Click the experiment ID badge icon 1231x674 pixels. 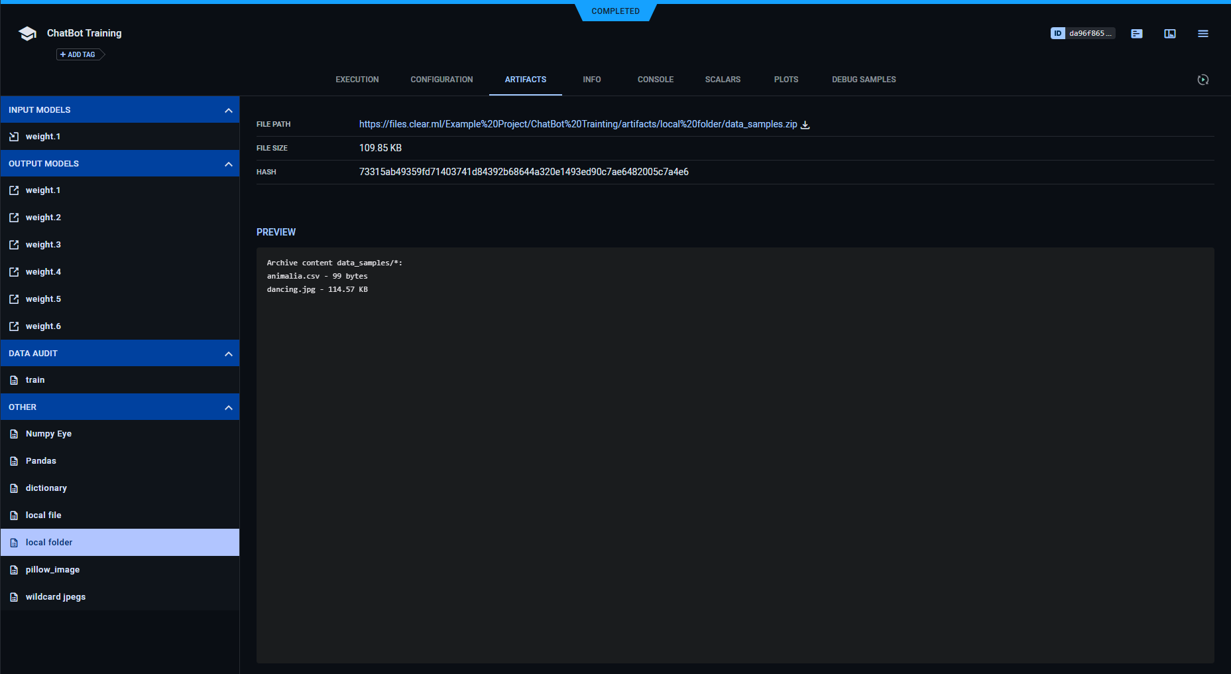(x=1057, y=33)
